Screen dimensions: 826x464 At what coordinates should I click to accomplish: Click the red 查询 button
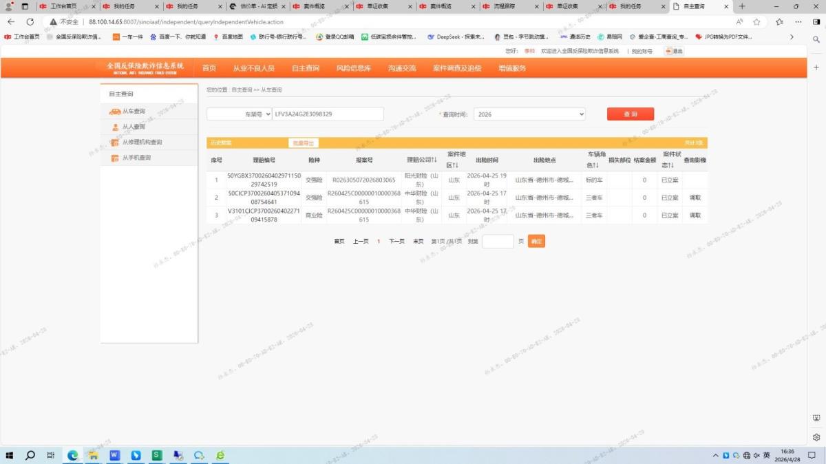point(631,114)
